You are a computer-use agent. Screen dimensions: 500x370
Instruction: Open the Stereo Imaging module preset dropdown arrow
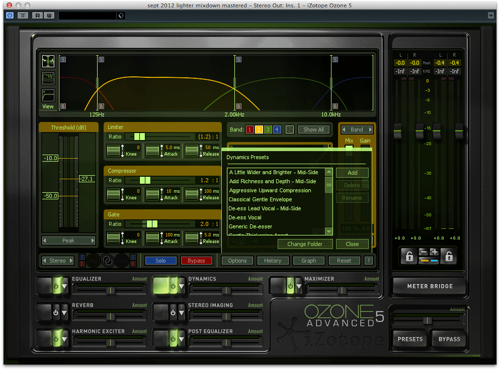182,313
